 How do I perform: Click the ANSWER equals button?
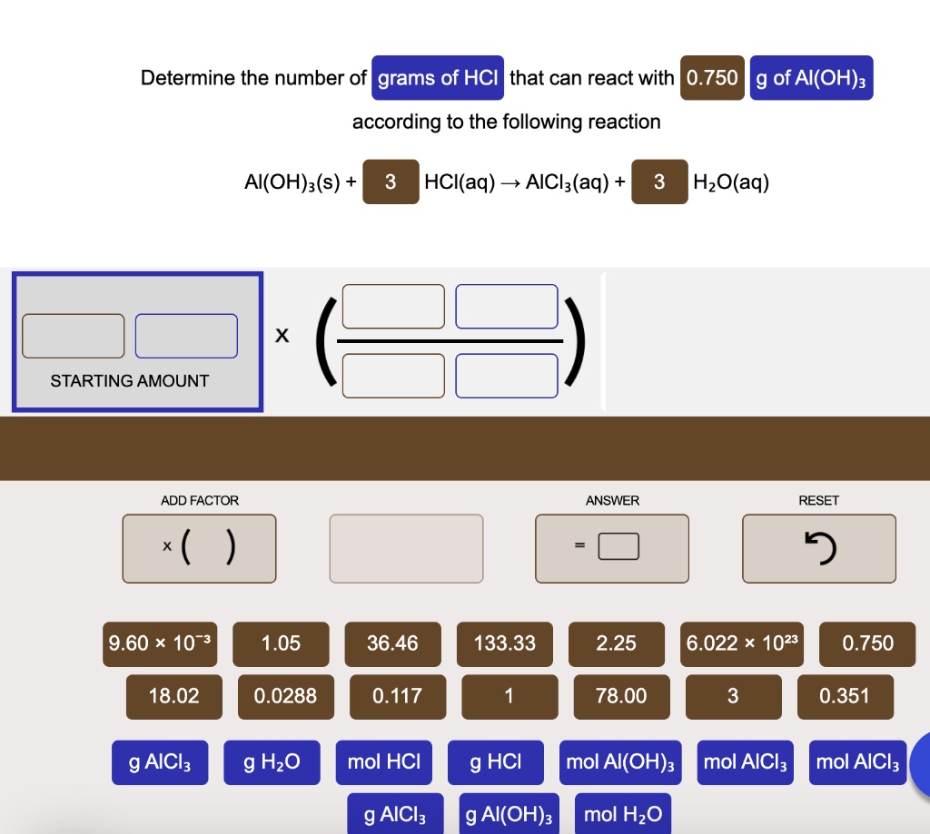610,546
